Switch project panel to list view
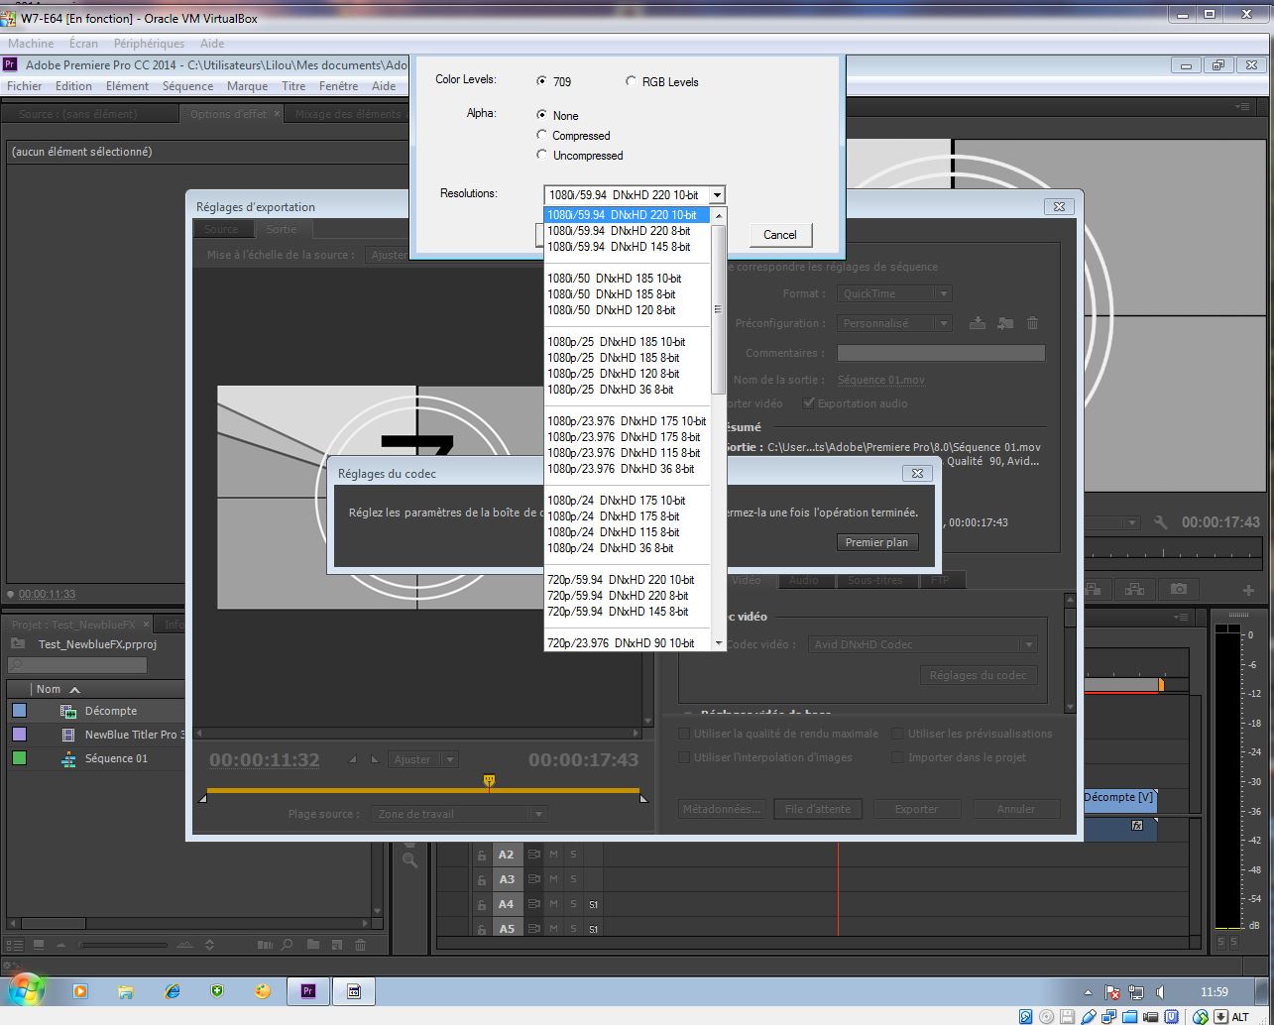This screenshot has width=1274, height=1025. coord(15,946)
